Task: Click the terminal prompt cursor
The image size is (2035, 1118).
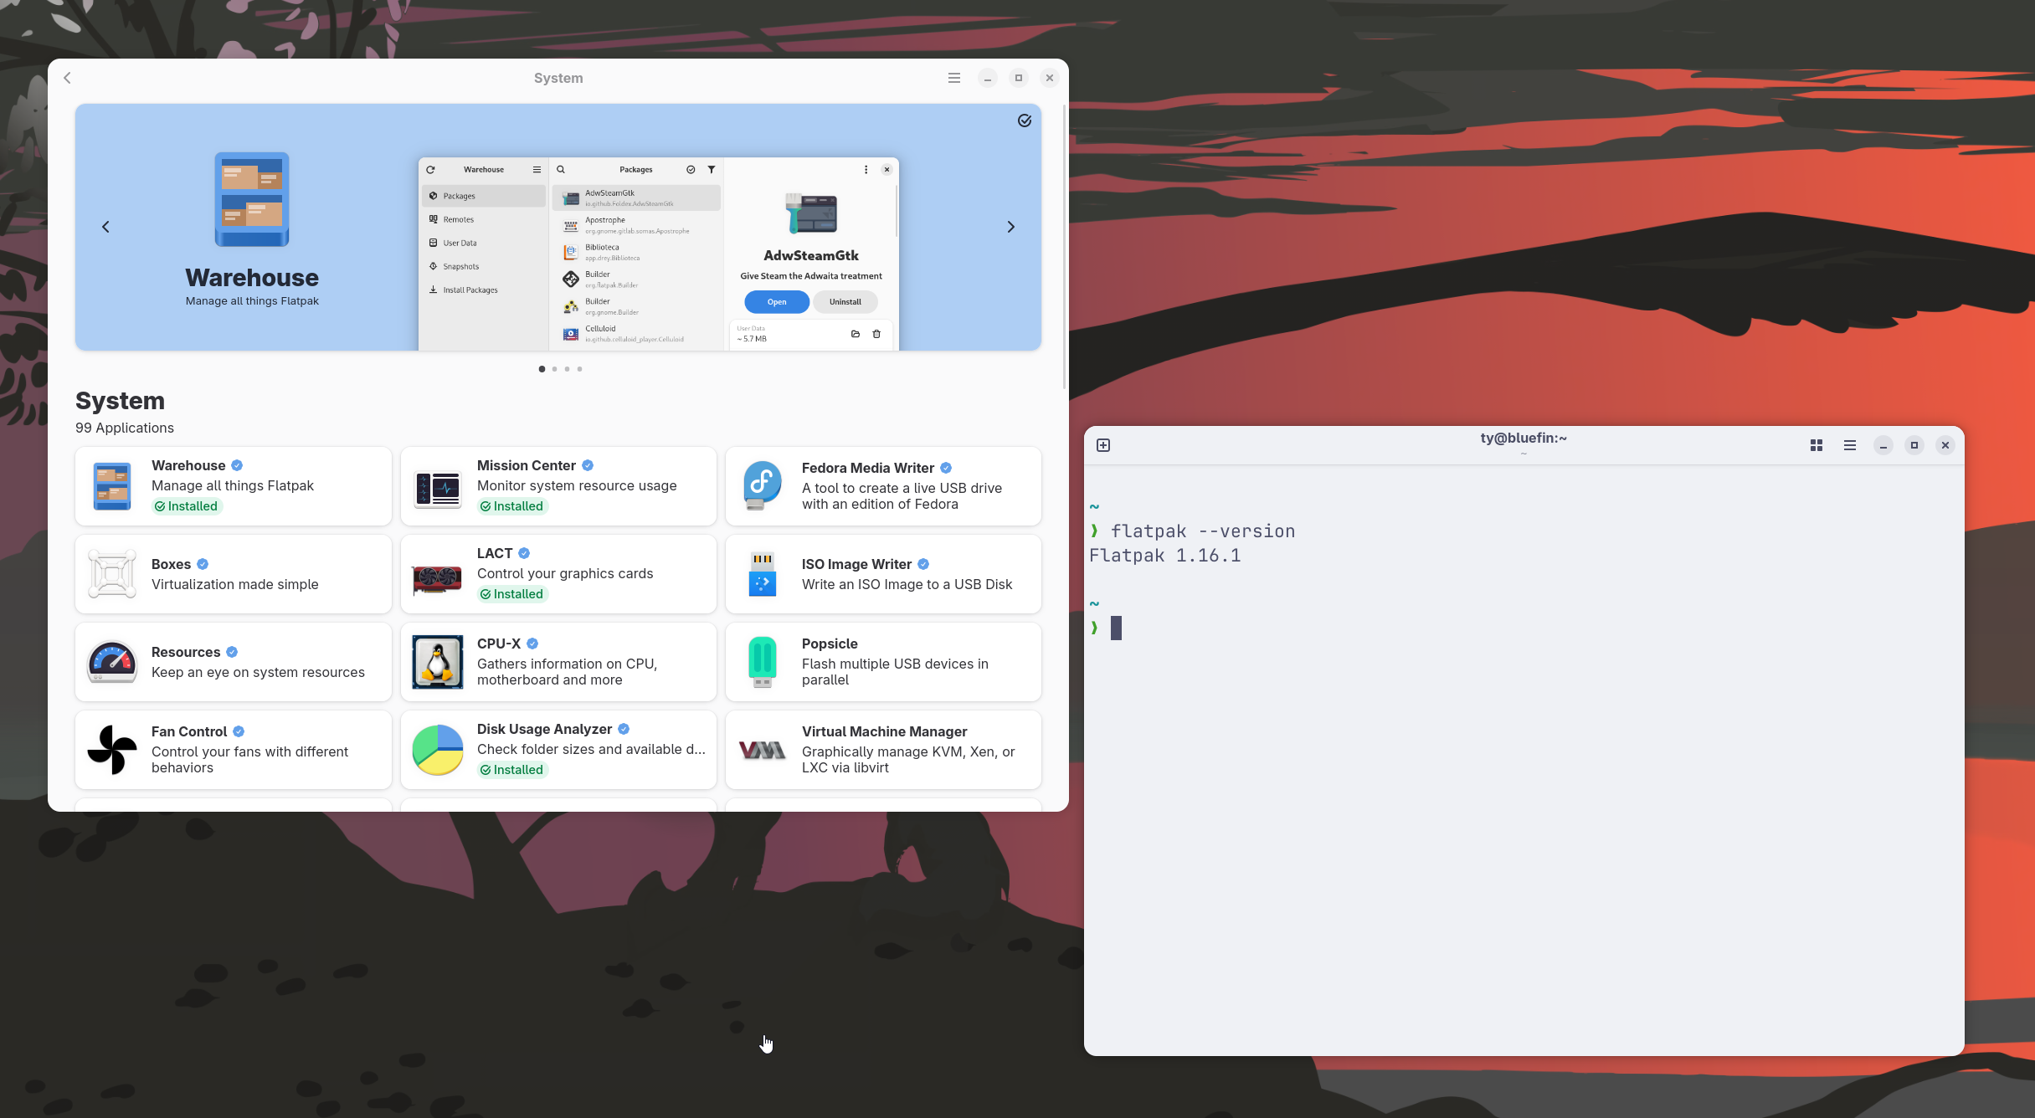Action: (1116, 628)
